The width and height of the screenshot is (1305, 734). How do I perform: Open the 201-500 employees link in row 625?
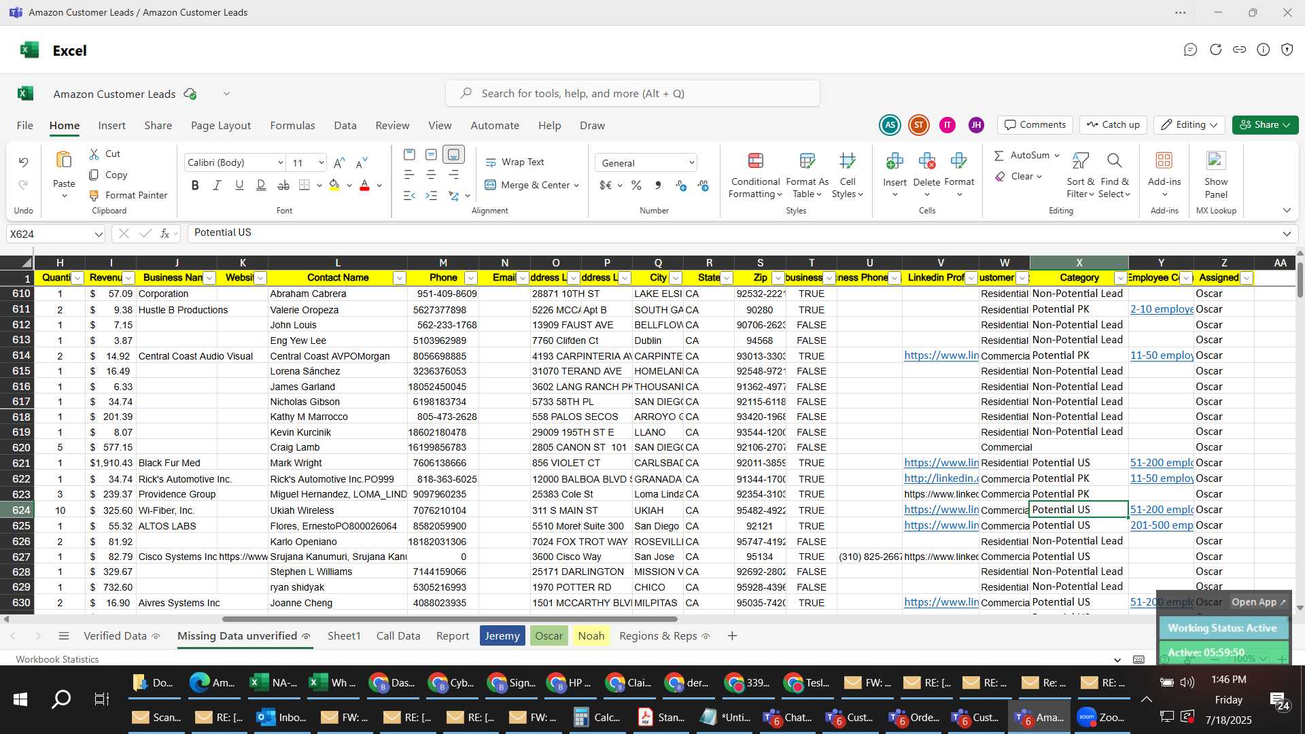coord(1161,525)
